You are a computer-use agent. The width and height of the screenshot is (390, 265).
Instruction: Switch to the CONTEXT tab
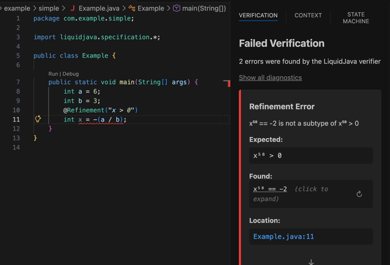point(308,15)
